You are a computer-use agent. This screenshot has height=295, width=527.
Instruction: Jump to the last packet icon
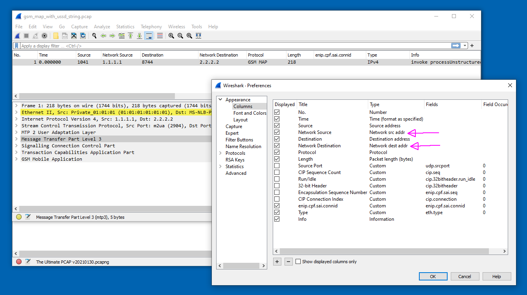(x=140, y=36)
